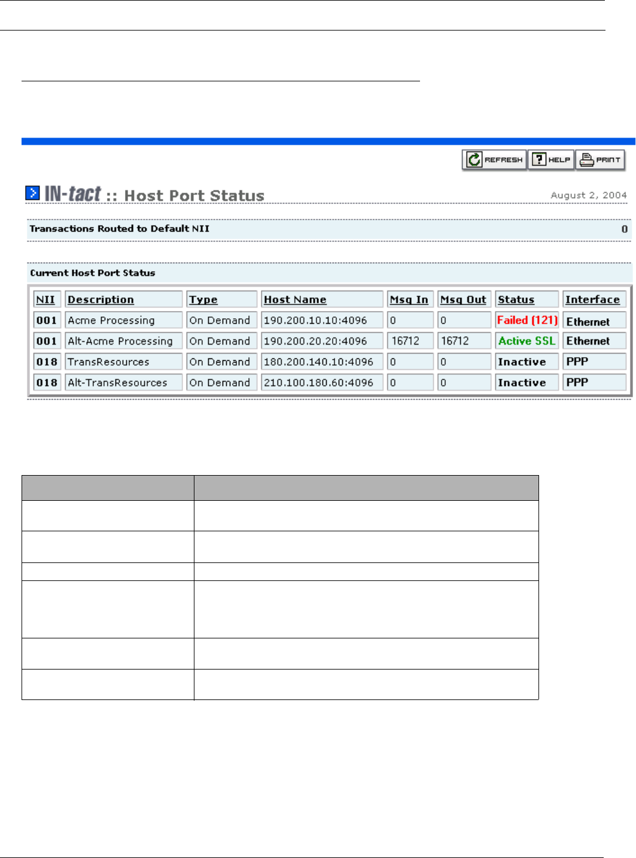
Task: Click Msg In value 16712
Action: [x=405, y=341]
